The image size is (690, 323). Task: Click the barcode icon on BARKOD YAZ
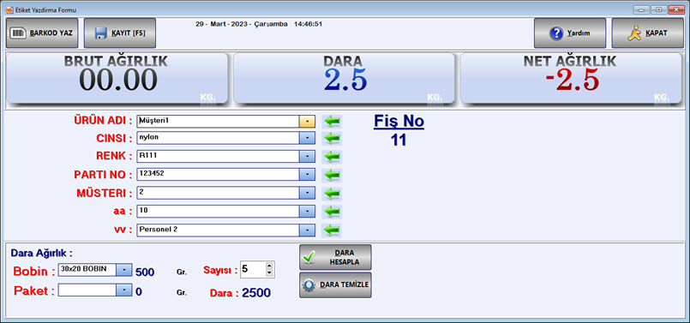coord(18,33)
